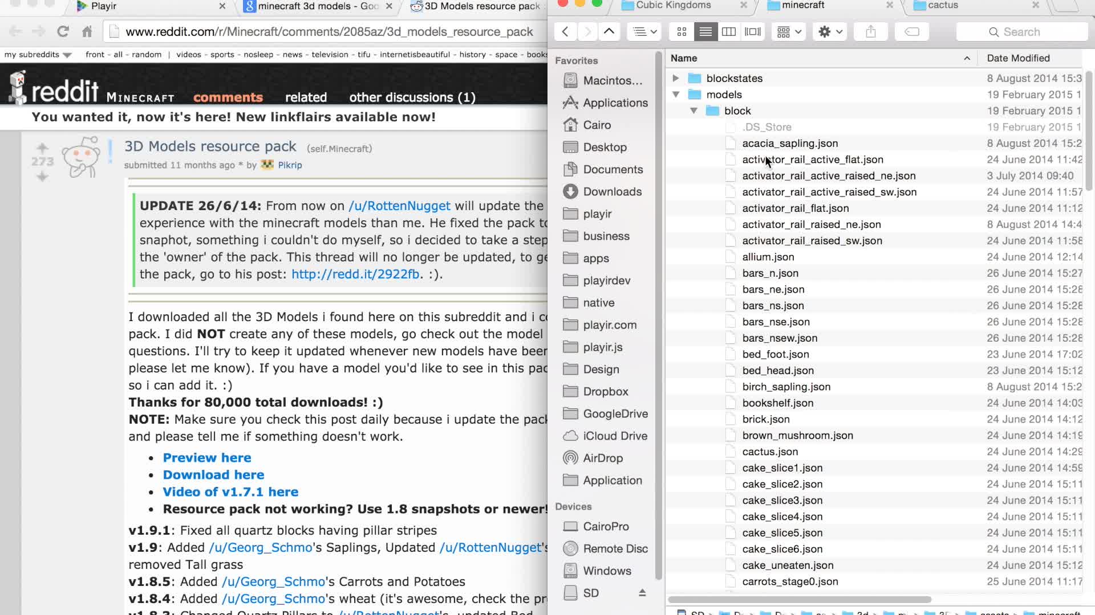The height and width of the screenshot is (615, 1095).
Task: Click the Finder edit tags button
Action: pos(911,32)
